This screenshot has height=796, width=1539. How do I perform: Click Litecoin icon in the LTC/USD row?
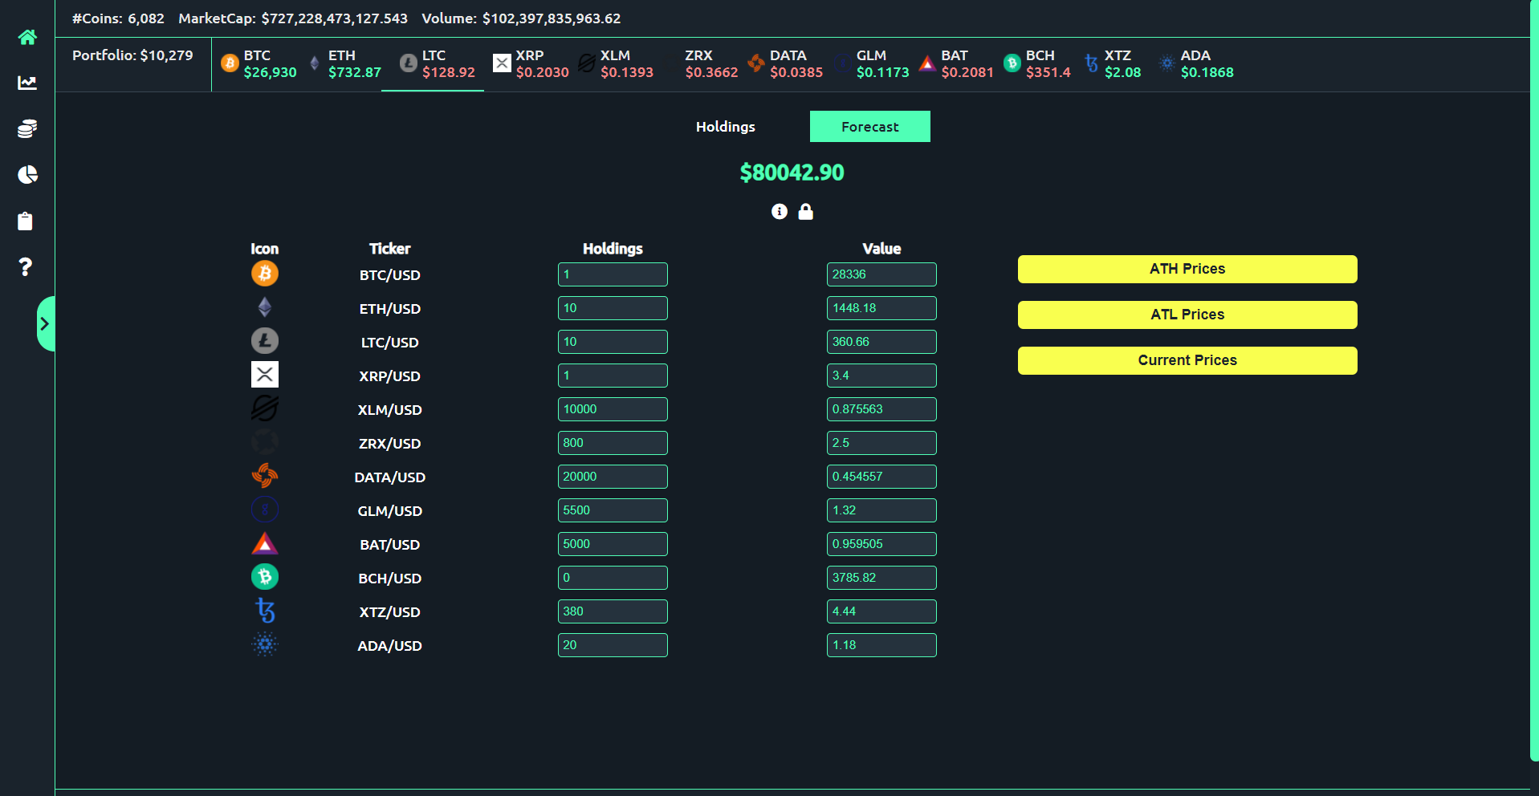(x=265, y=341)
